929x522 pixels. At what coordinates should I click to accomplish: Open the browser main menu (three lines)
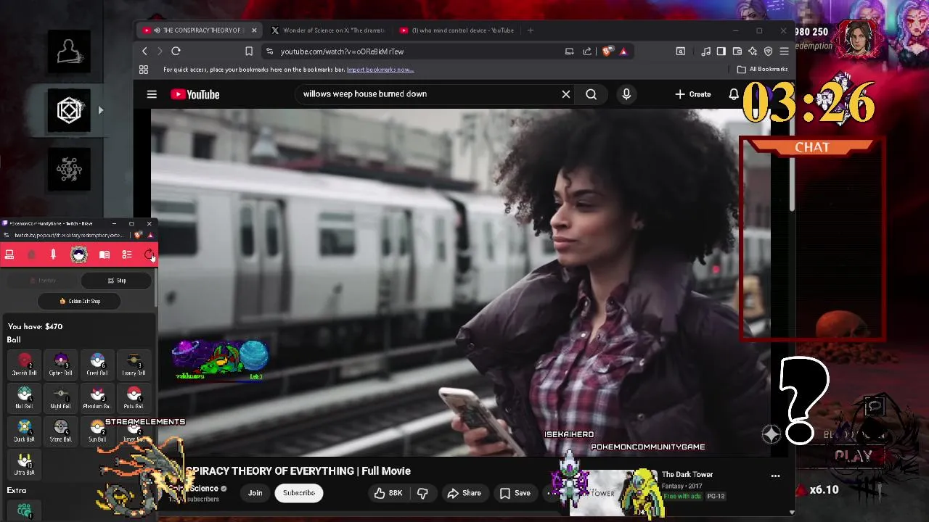coord(784,51)
